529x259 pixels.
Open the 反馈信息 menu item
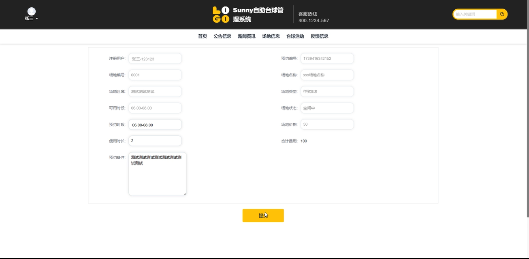tap(320, 36)
